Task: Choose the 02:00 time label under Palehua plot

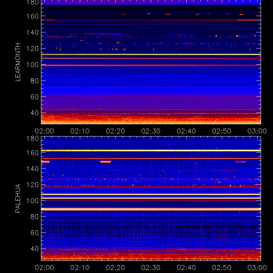Action: pos(44,268)
